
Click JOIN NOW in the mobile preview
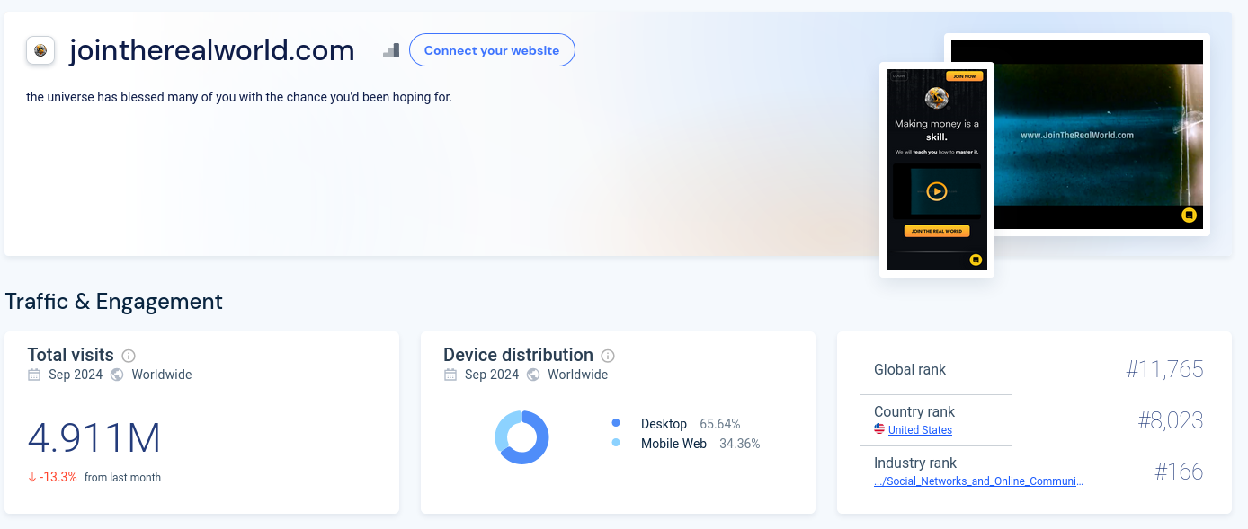(963, 76)
